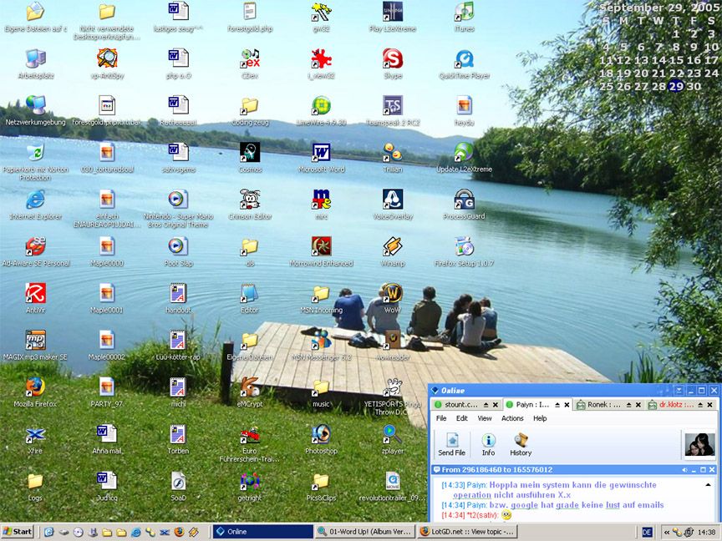
Task: Launch the zplayer desktop shortcut
Action: pos(393,434)
